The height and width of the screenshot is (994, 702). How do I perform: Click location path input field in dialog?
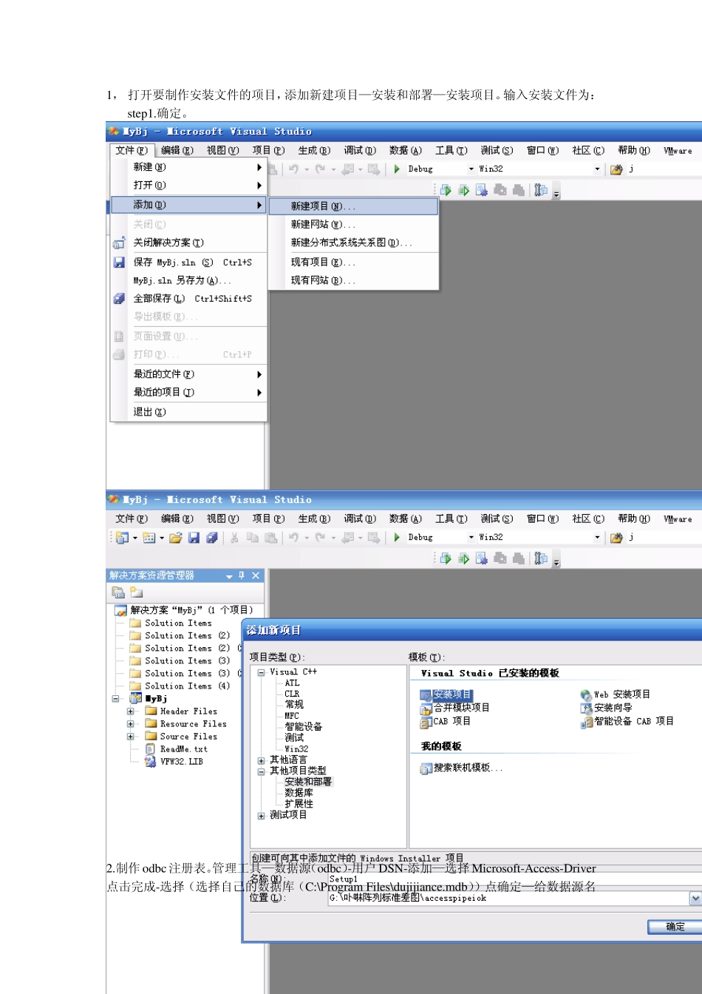point(508,898)
